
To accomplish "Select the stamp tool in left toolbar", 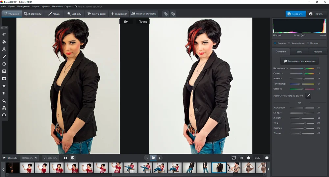I will (x=4, y=49).
